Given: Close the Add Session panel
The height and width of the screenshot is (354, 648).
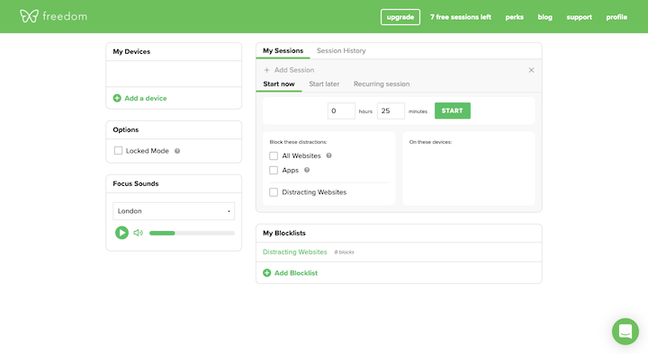Looking at the screenshot, I should pos(531,70).
